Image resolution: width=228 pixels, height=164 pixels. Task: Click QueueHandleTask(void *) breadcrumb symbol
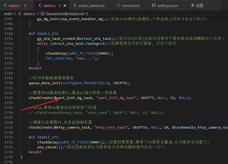coord(67,14)
